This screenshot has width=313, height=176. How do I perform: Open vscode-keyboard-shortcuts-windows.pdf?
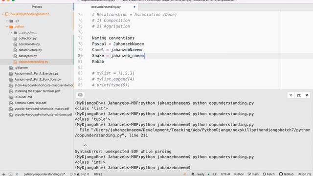[43, 115]
